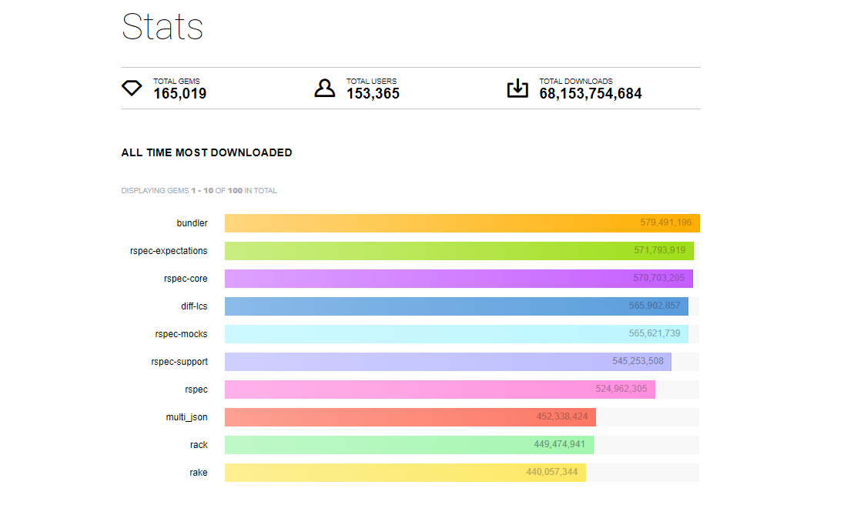Click the pink rspec download bar
Screen dimensions: 847x505
pyautogui.click(x=440, y=390)
